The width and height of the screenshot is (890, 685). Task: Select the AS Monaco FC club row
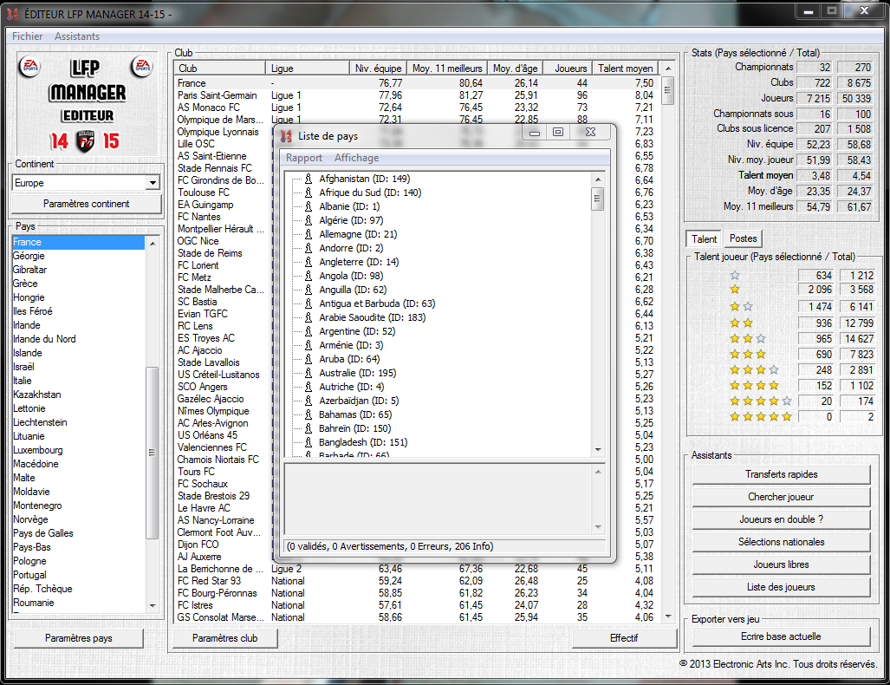tap(417, 108)
